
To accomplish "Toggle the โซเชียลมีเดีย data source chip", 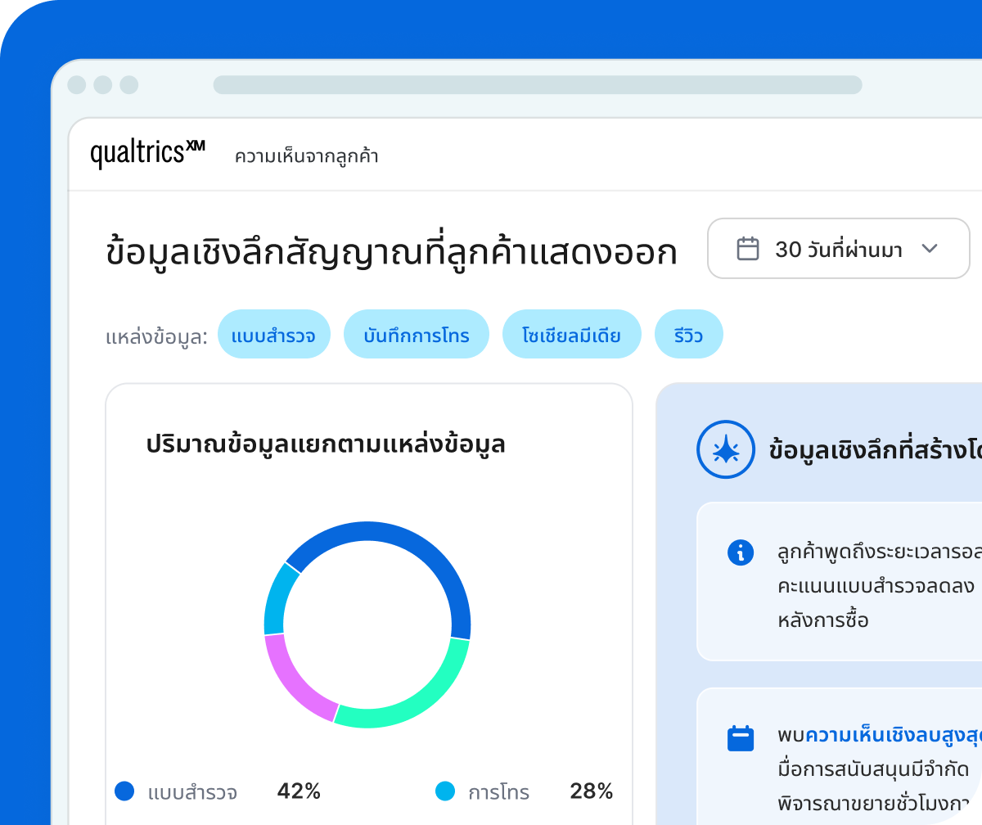I will coord(571,334).
